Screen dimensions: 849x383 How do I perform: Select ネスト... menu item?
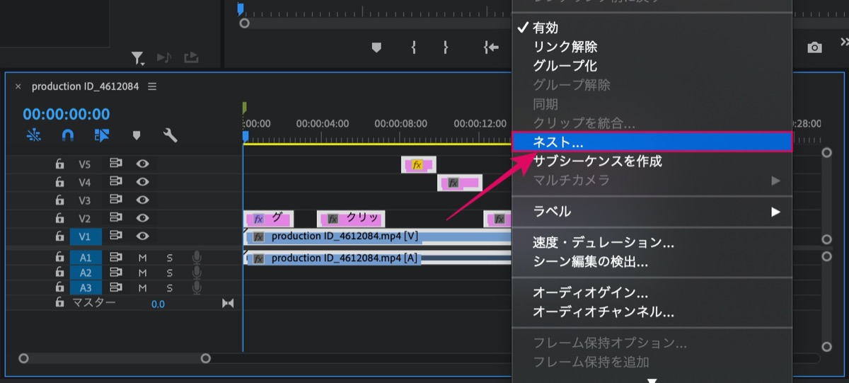[651, 142]
